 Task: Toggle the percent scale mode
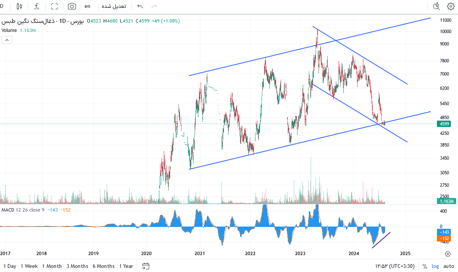click(x=425, y=266)
